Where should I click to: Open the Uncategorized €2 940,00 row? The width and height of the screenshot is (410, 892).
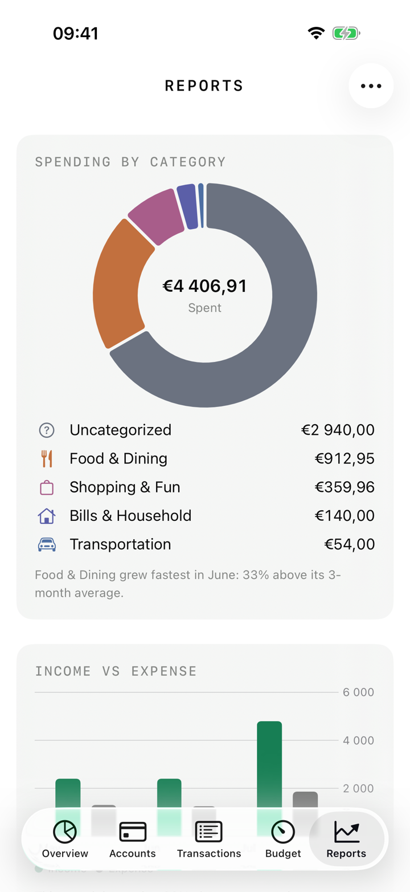tap(205, 430)
